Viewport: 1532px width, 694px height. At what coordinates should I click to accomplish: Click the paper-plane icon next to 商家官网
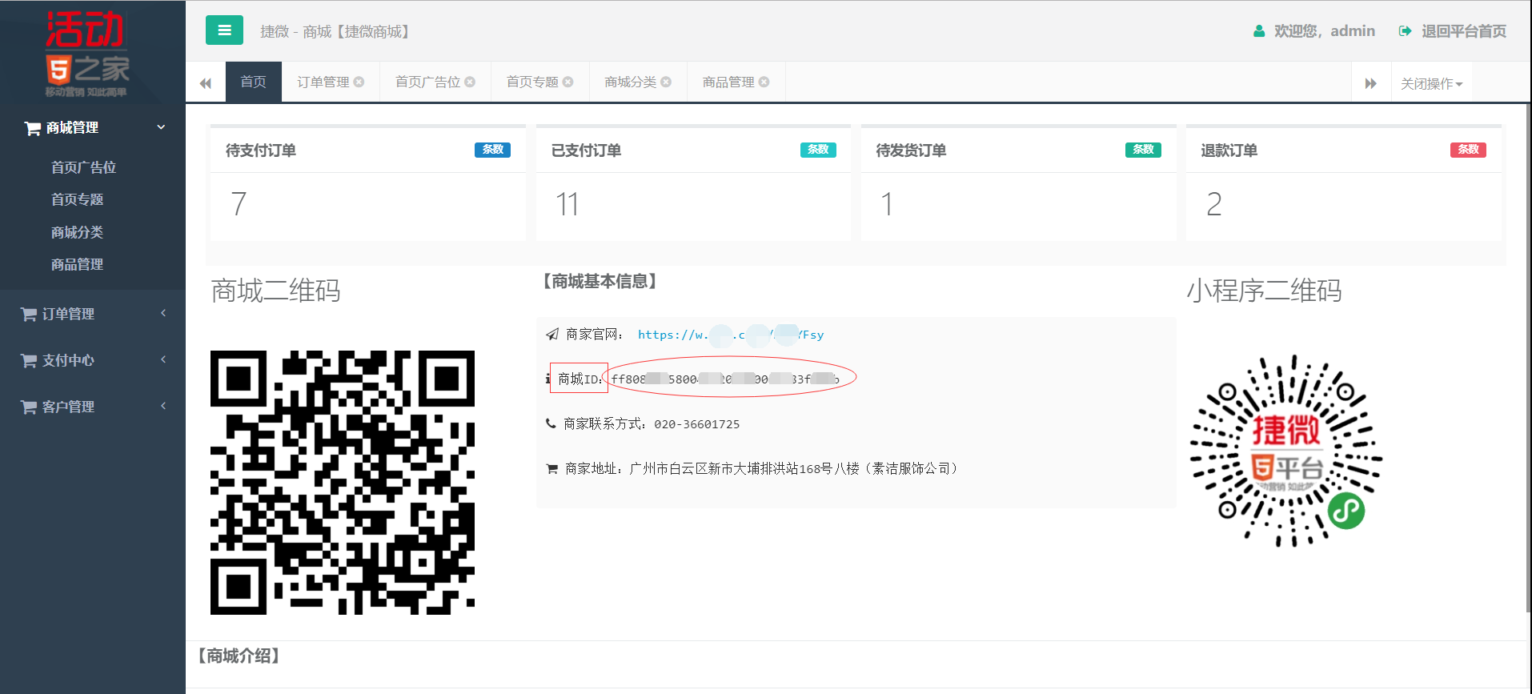(x=551, y=335)
